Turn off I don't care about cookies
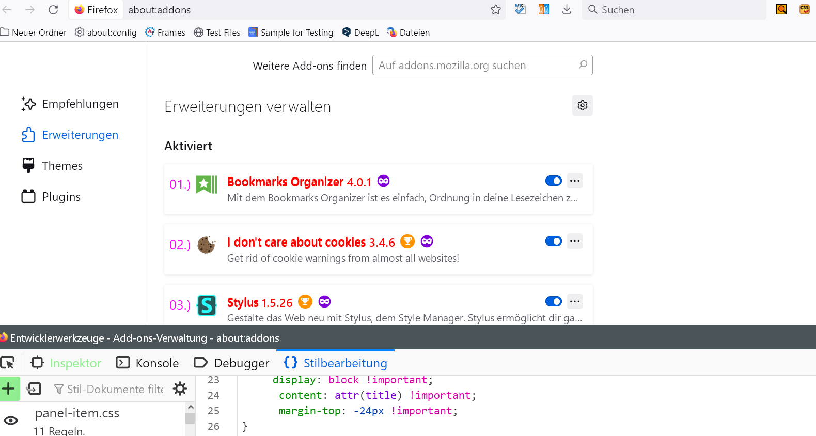Viewport: 816px width, 436px height. pos(553,241)
